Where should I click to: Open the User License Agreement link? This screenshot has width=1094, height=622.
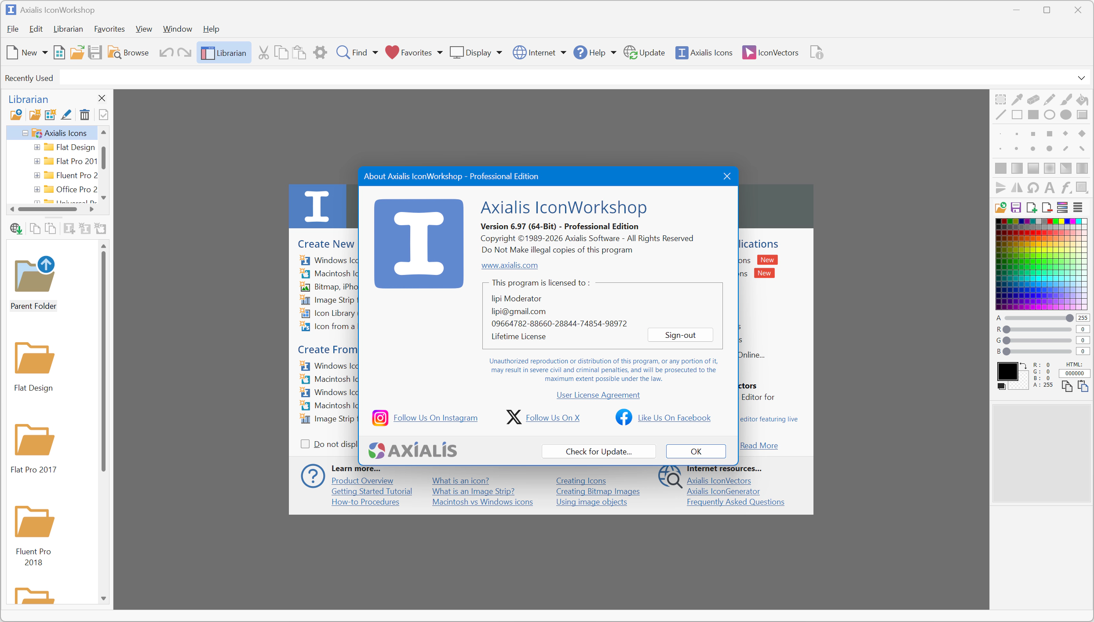click(x=598, y=395)
